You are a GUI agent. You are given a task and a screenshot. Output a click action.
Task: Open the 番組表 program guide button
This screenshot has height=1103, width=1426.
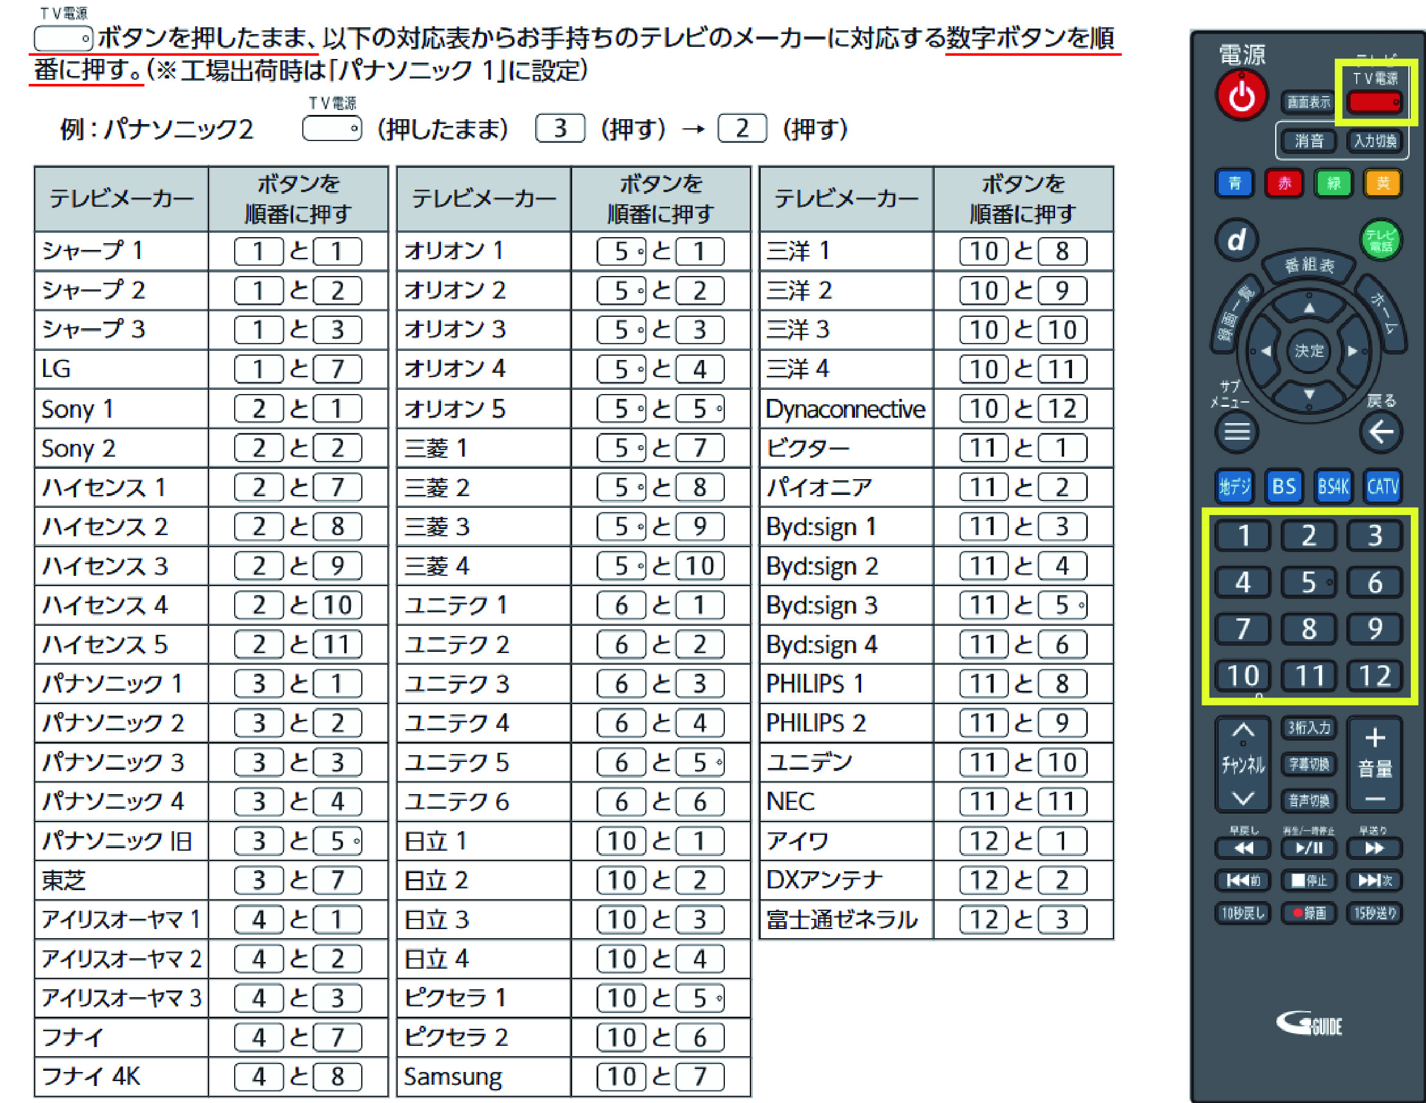pyautogui.click(x=1309, y=265)
